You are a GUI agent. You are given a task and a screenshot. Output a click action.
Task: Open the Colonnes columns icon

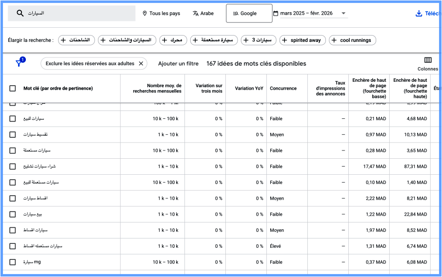(428, 60)
